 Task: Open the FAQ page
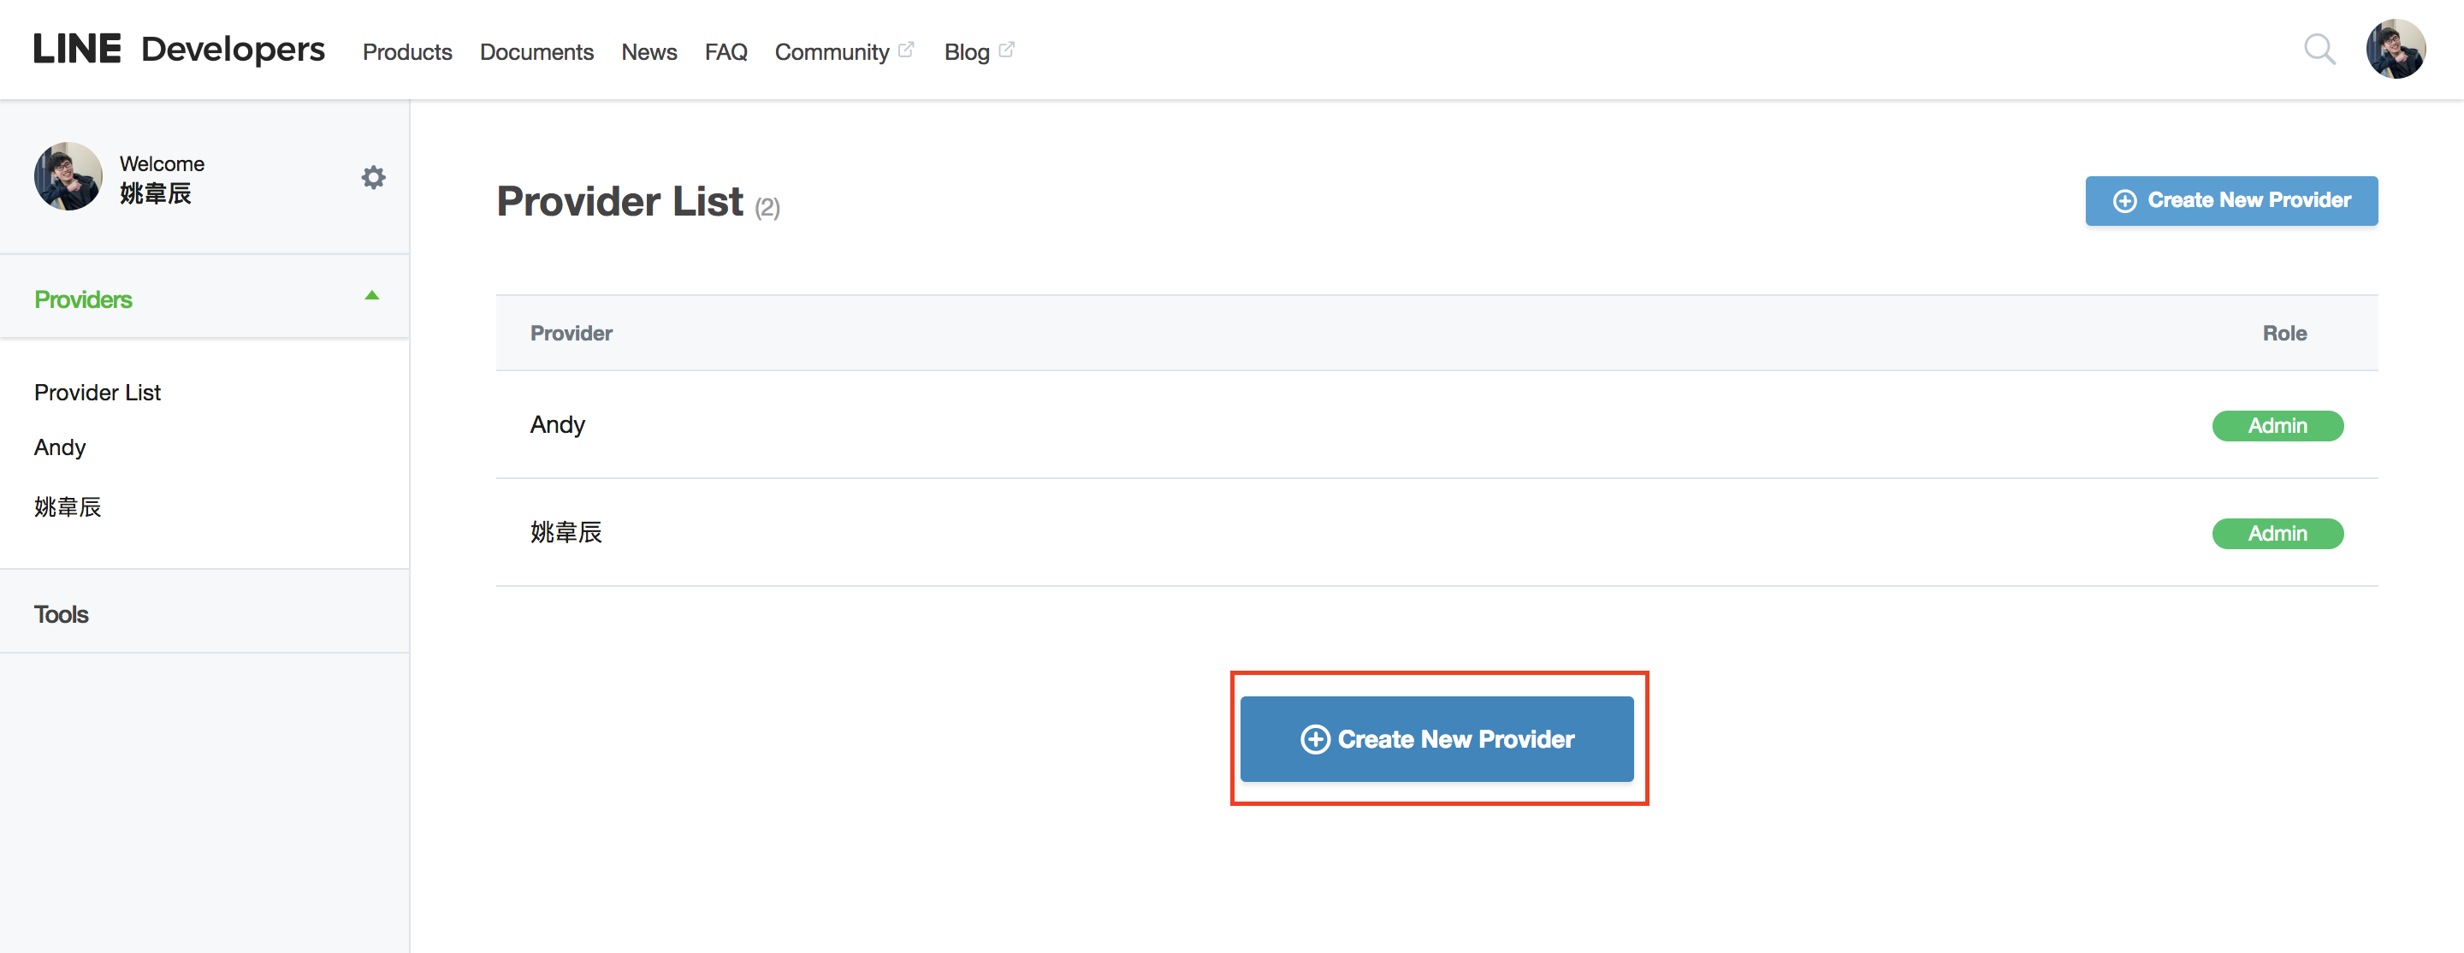point(726,51)
